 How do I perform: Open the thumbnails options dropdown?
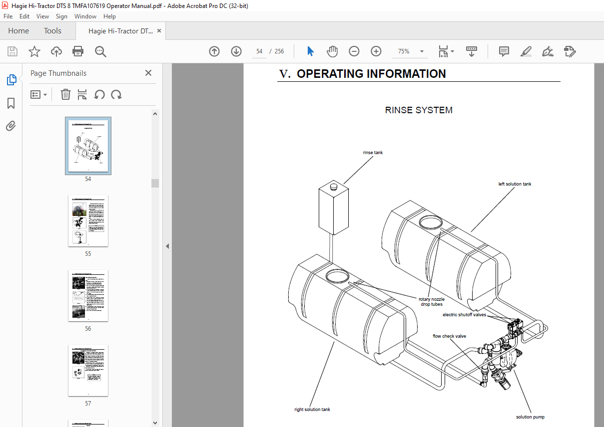[x=39, y=94]
